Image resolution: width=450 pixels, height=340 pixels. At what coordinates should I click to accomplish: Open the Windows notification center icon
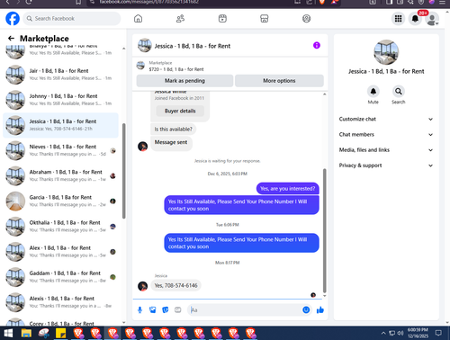438,333
